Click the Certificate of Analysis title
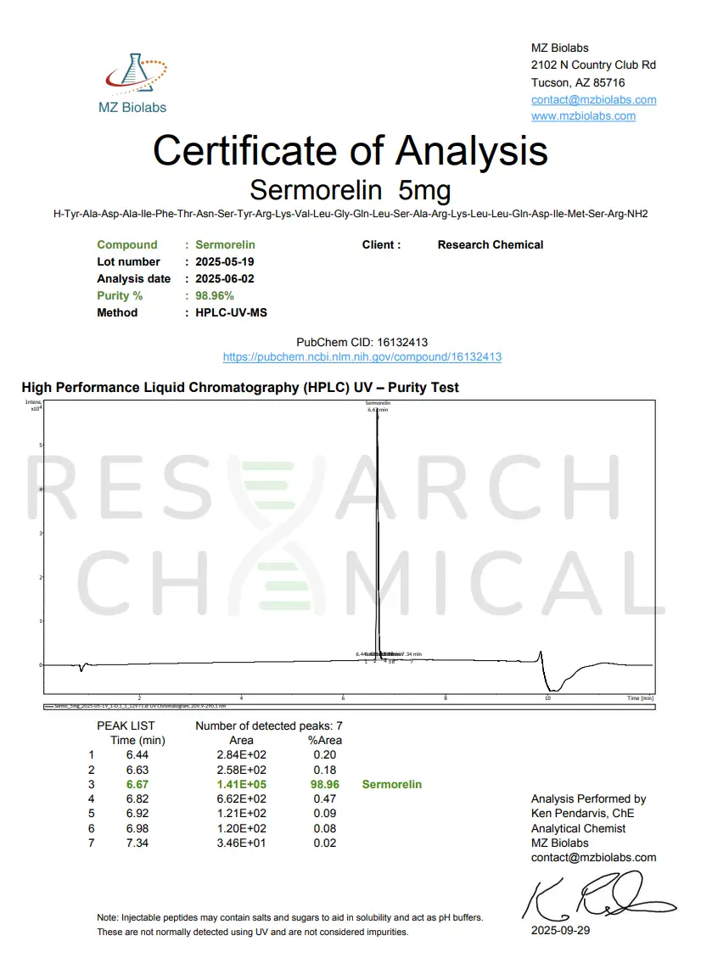701x969 pixels. 350,150
